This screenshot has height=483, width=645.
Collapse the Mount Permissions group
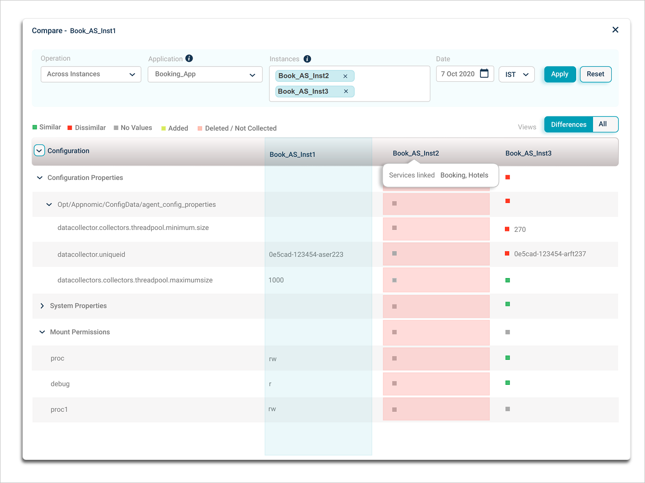(42, 332)
